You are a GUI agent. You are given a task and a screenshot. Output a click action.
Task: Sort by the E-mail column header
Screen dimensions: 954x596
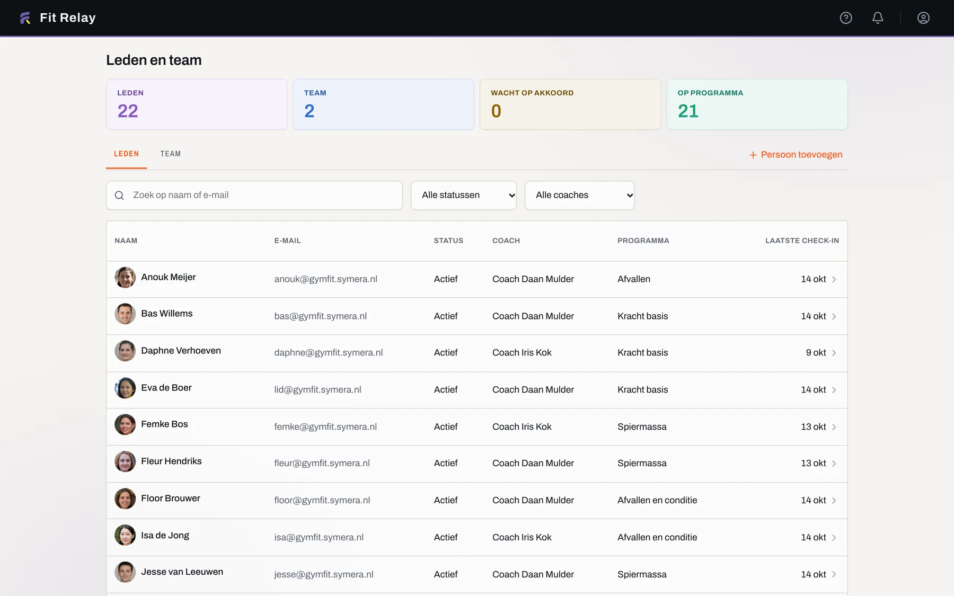[x=287, y=241]
